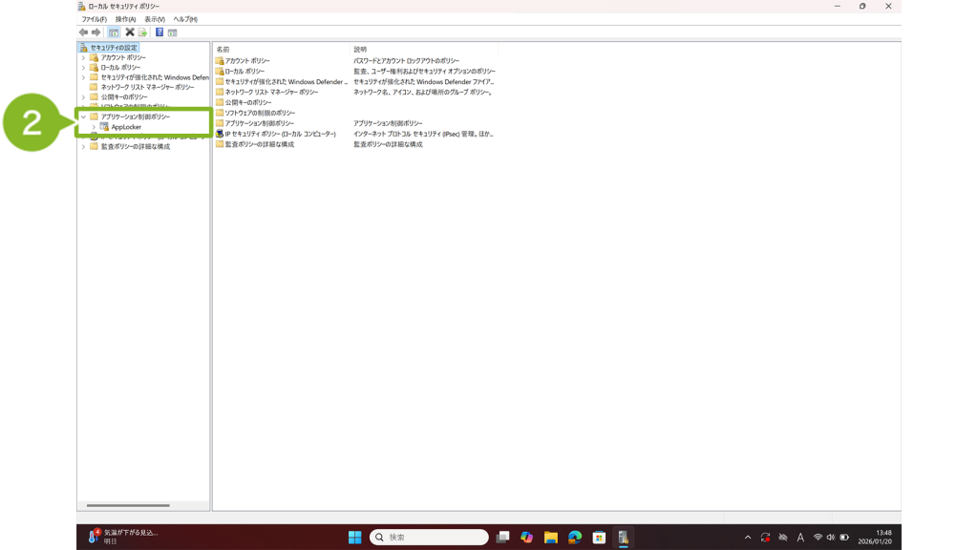Open the 表示(V) menu
Screen dimensions: 978x550
(x=155, y=19)
